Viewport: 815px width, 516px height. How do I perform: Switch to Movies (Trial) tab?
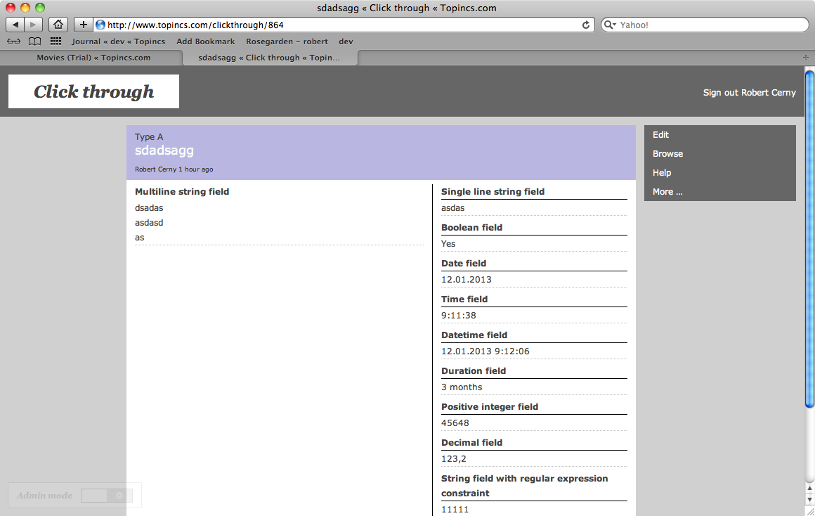[93, 58]
